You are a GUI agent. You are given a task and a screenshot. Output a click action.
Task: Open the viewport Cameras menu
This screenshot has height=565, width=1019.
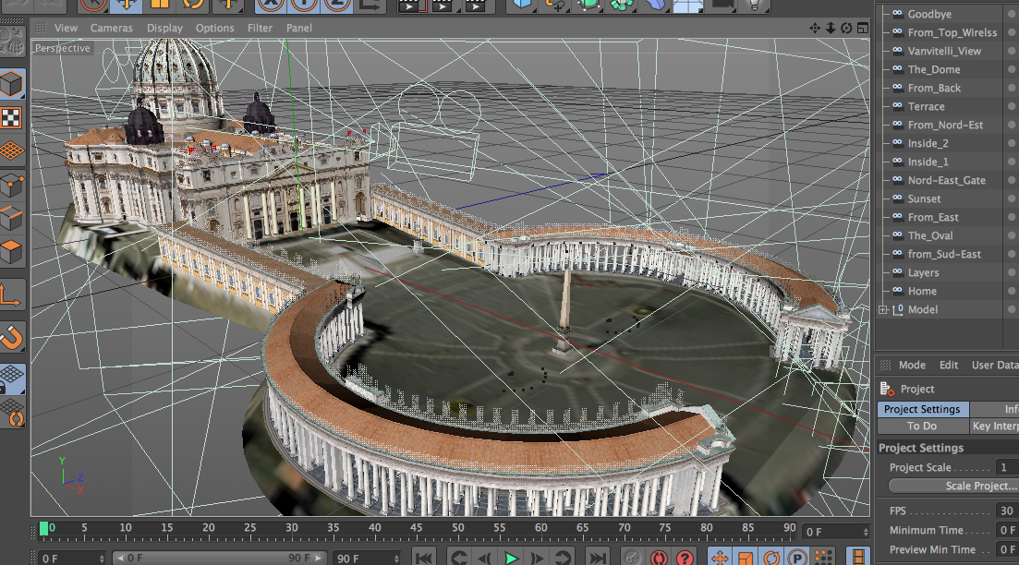[111, 28]
